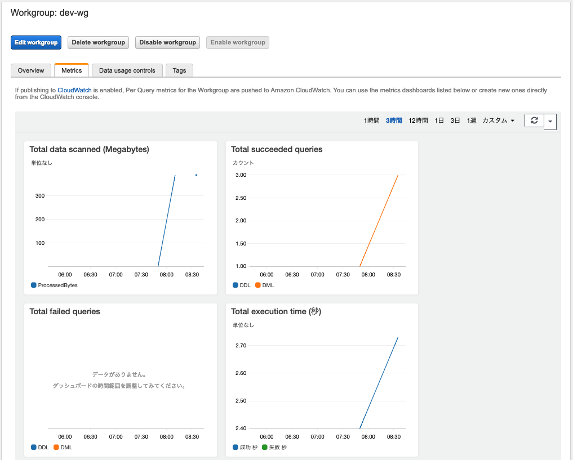573x460 pixels.
Task: Switch to the Data usage controls tab
Action: 127,70
